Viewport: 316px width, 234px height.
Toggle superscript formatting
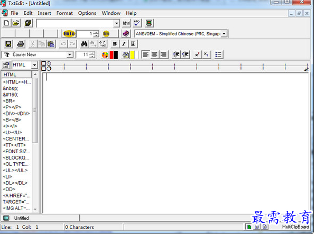tap(197, 54)
